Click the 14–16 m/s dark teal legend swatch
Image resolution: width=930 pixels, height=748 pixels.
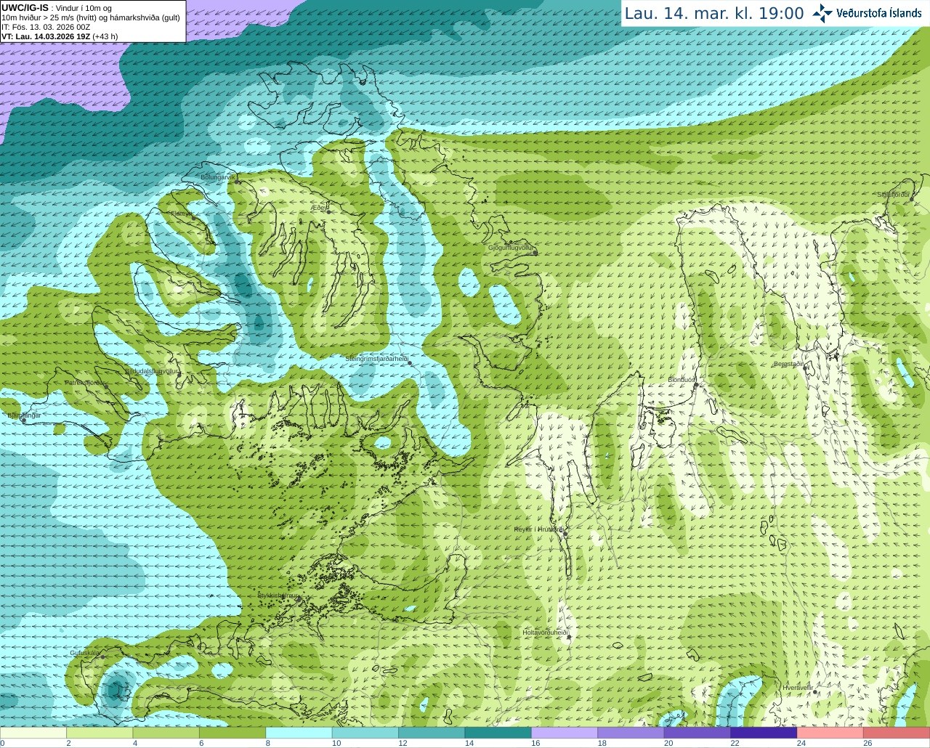click(498, 733)
